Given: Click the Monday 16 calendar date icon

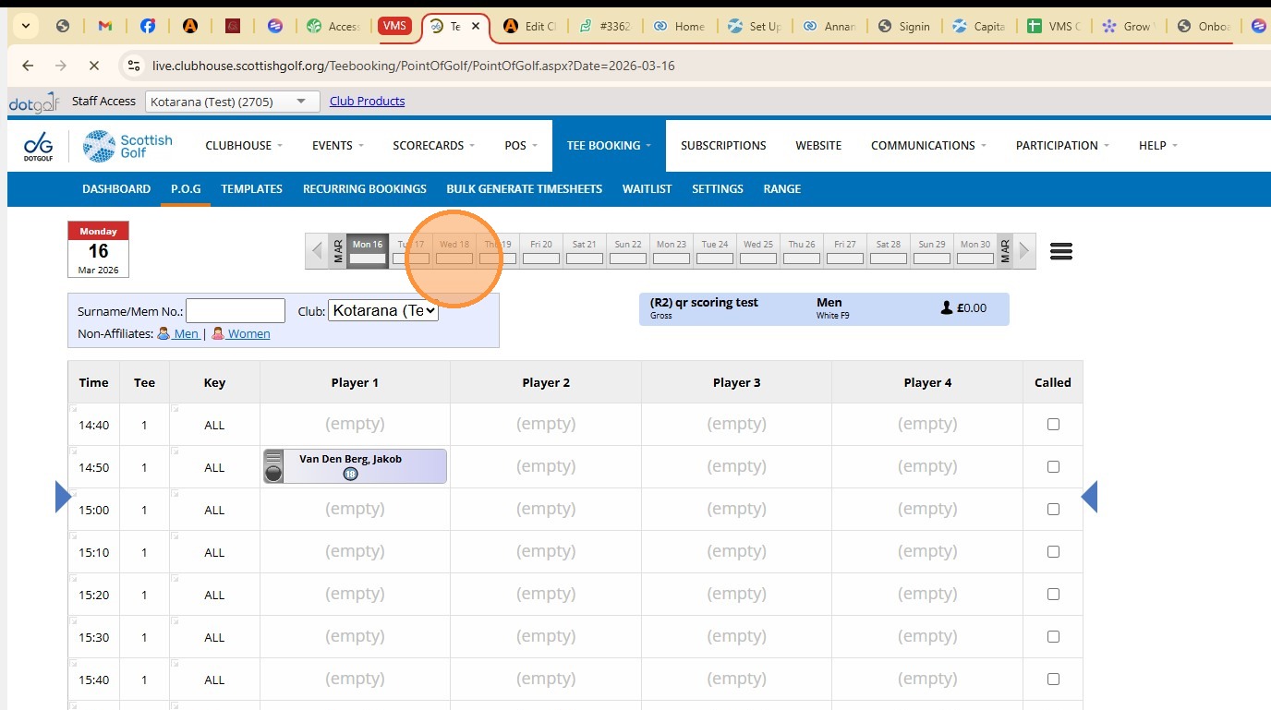Looking at the screenshot, I should 98,249.
